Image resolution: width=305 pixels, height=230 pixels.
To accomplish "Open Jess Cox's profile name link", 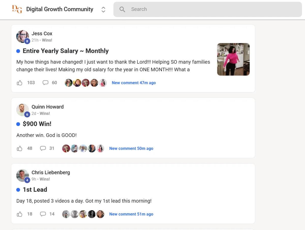I will (42, 34).
